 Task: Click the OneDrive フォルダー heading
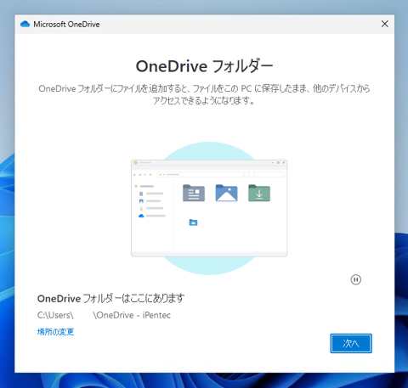(204, 66)
